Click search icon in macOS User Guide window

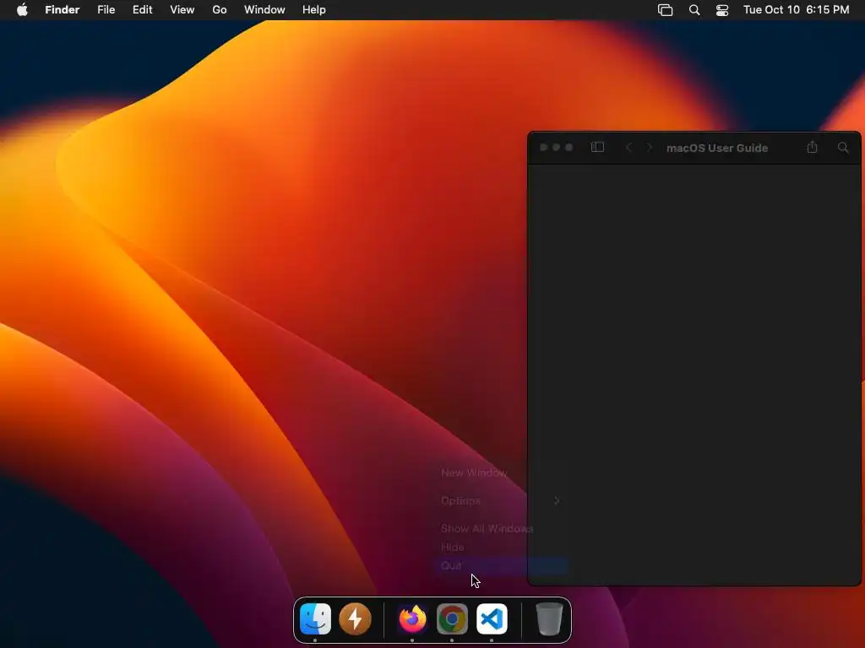(843, 147)
